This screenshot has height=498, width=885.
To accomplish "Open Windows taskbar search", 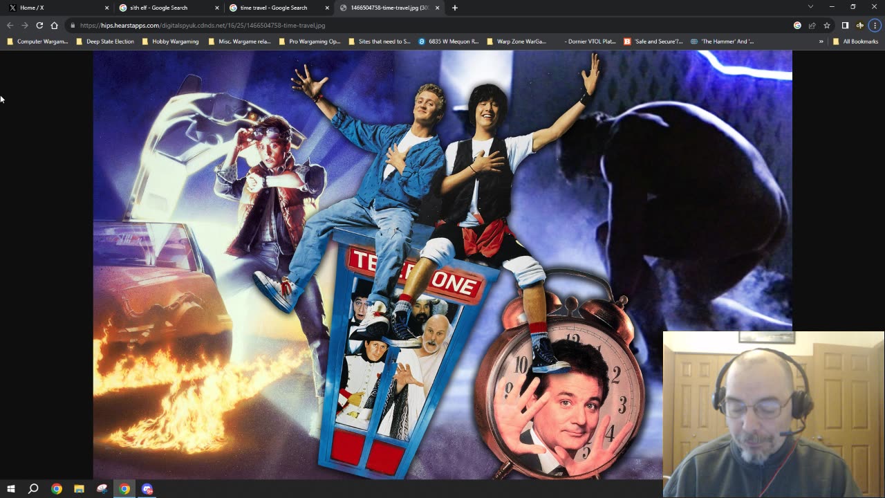I will pos(32,488).
